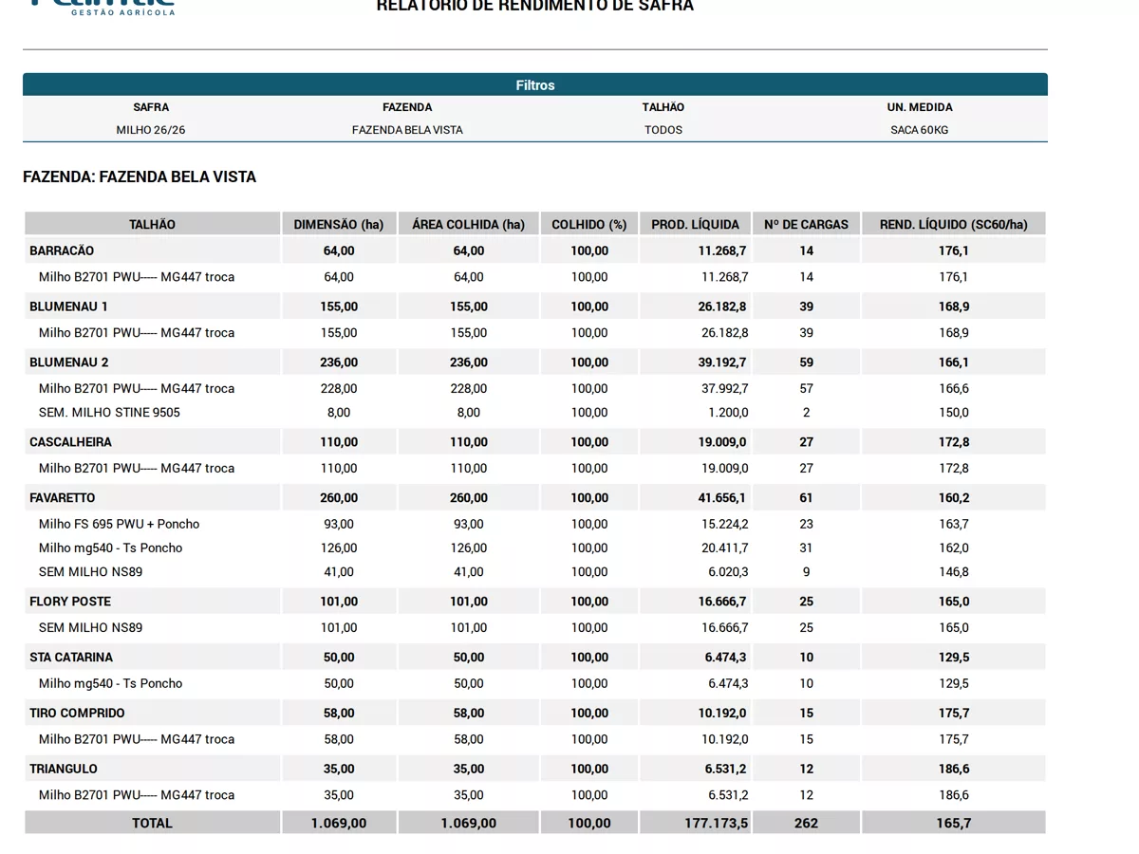The width and height of the screenshot is (1139, 854).
Task: Click the total production value "177.173,5"
Action: 717,823
